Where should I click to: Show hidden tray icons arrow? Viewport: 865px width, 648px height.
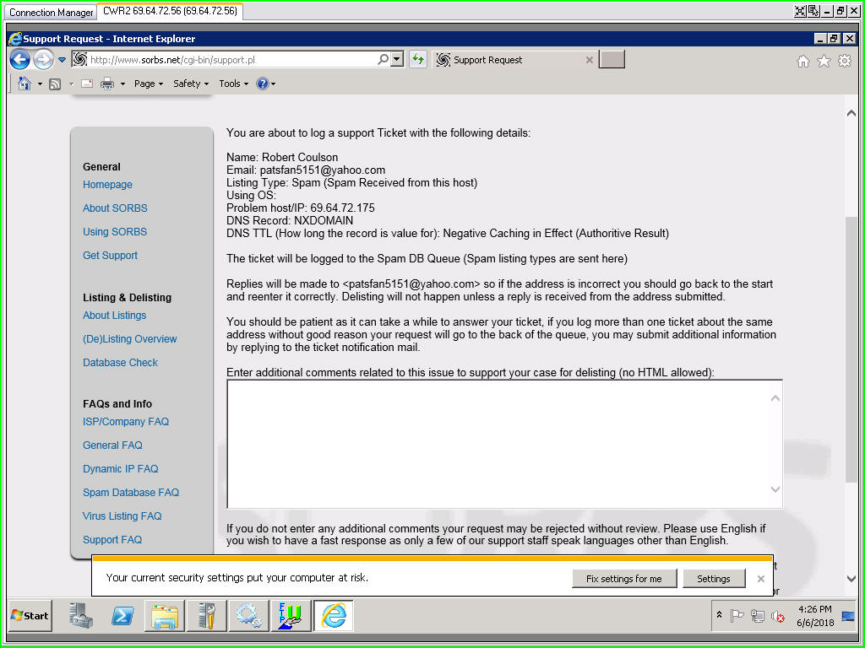click(719, 614)
